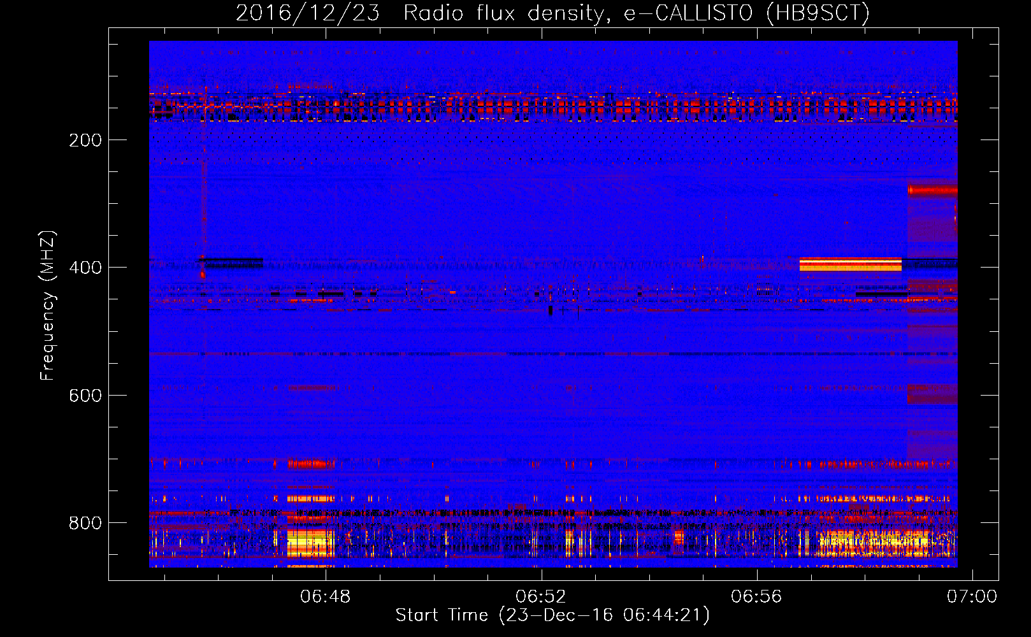Image resolution: width=1031 pixels, height=637 pixels.
Task: Click the bright yellow-red band near 400 MHz around 06:57
Action: (851, 264)
